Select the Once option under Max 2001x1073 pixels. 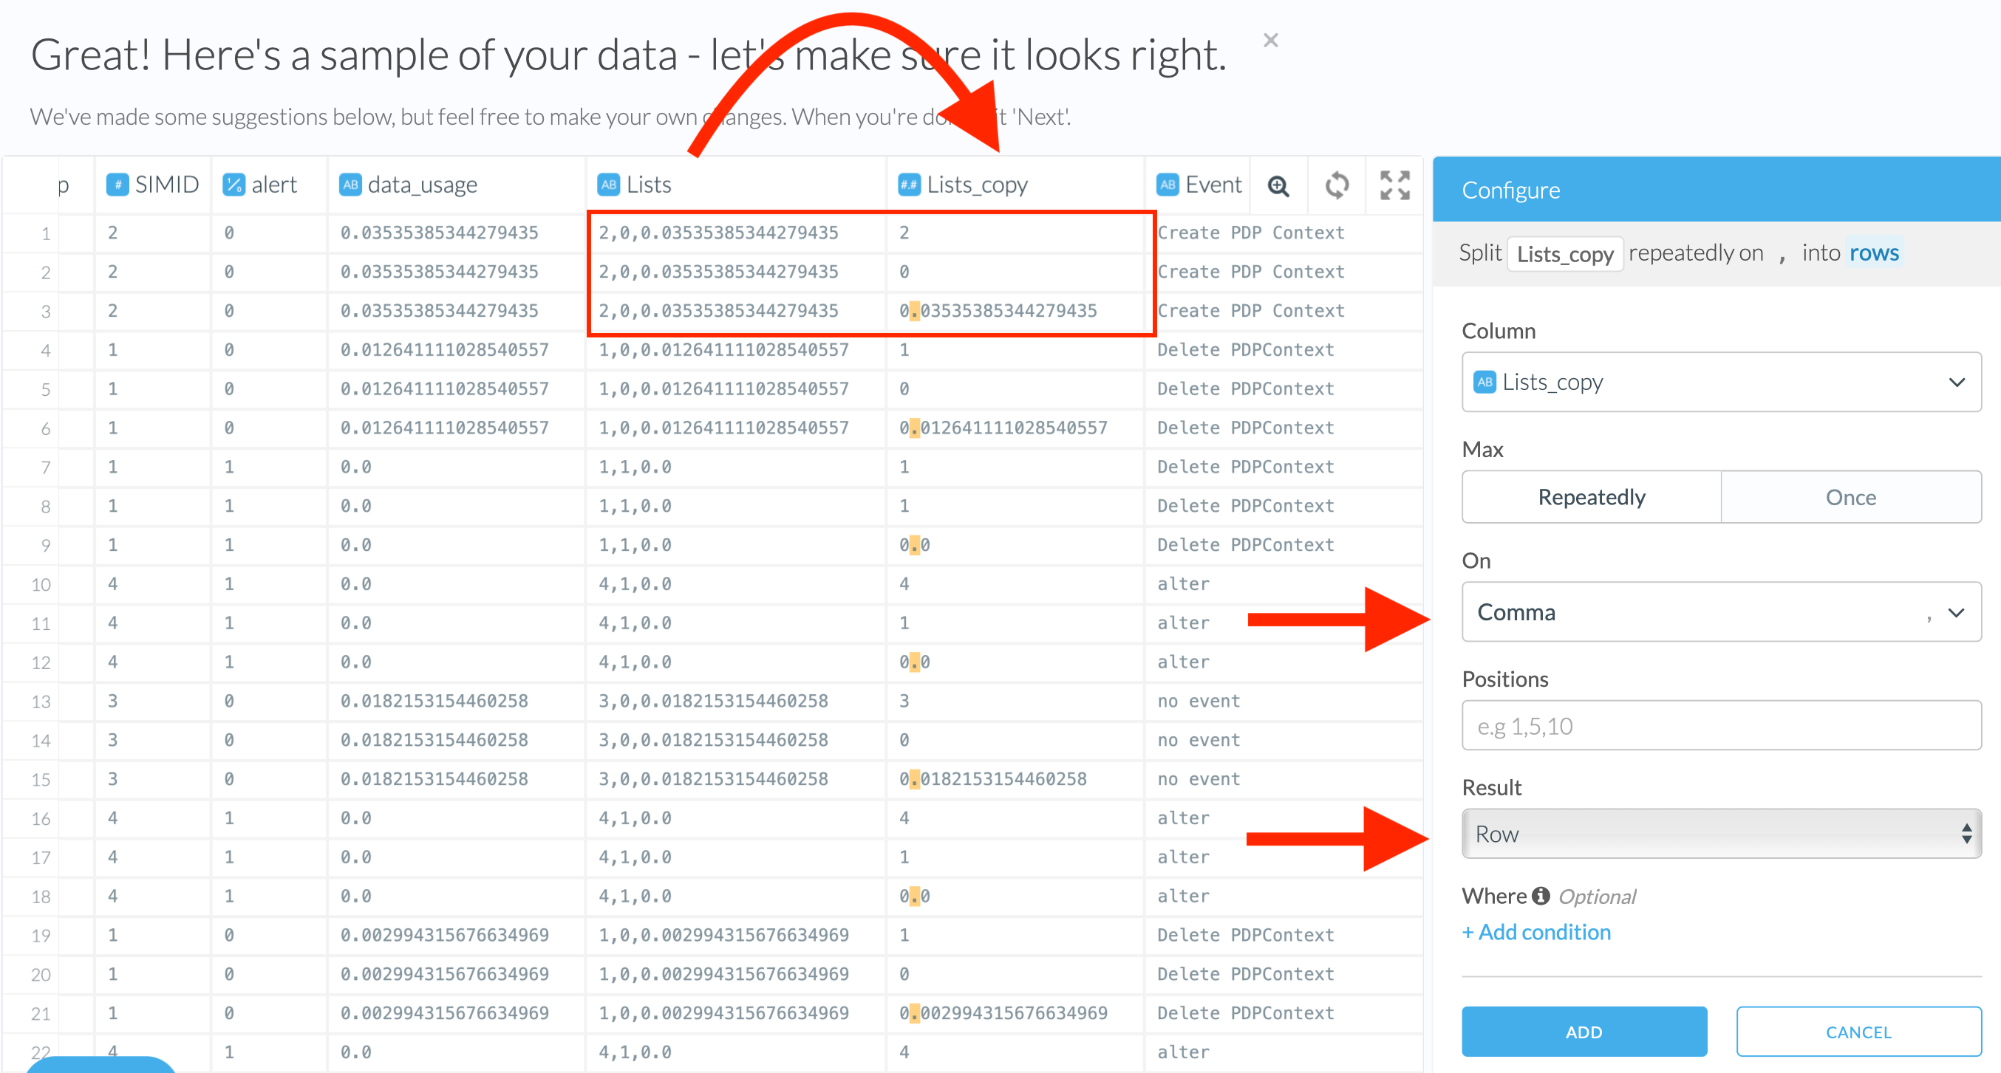coord(1850,497)
